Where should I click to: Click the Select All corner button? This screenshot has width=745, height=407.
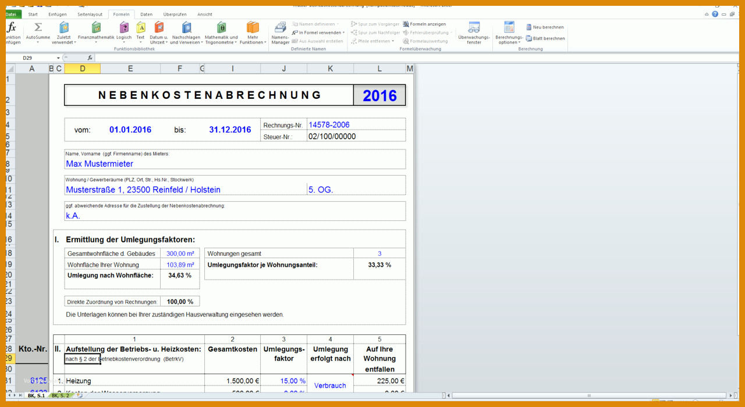(x=10, y=69)
